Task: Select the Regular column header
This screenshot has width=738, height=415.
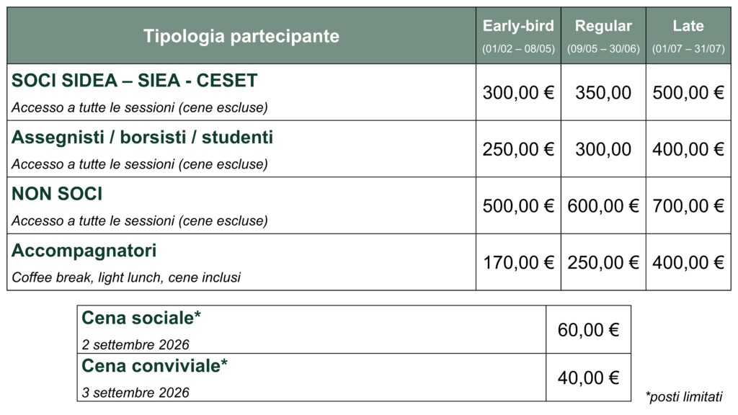Action: tap(603, 26)
